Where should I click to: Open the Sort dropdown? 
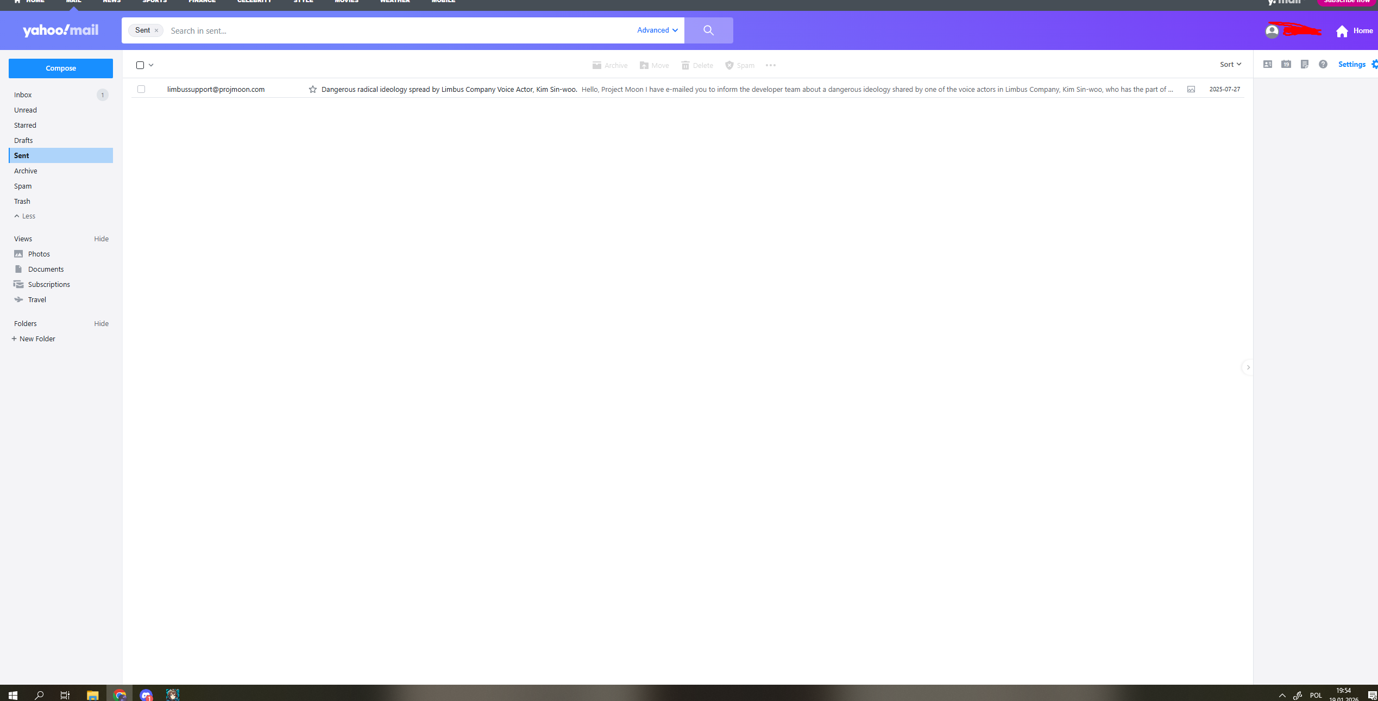click(1230, 64)
